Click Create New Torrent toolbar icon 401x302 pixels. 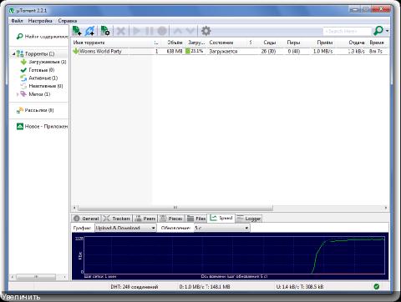pos(105,31)
